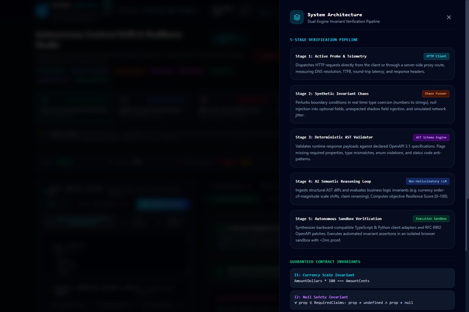This screenshot has height=312, width=469.
Task: Click the Stage 1 description about HTTP requests
Action: [x=370, y=68]
